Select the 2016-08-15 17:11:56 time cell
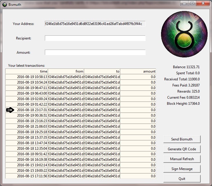 pyautogui.click(x=27, y=176)
